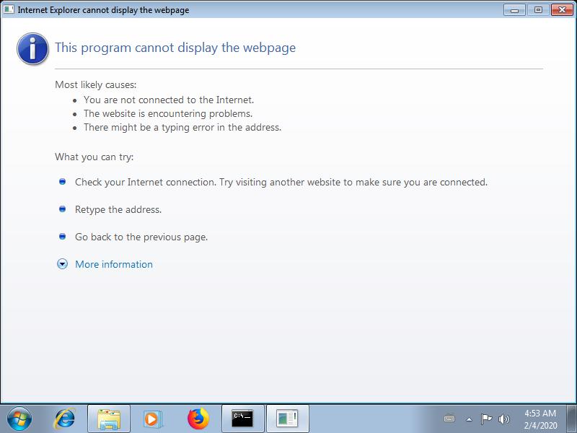Close the cannot display webpage window
577x433 pixels.
560,9
